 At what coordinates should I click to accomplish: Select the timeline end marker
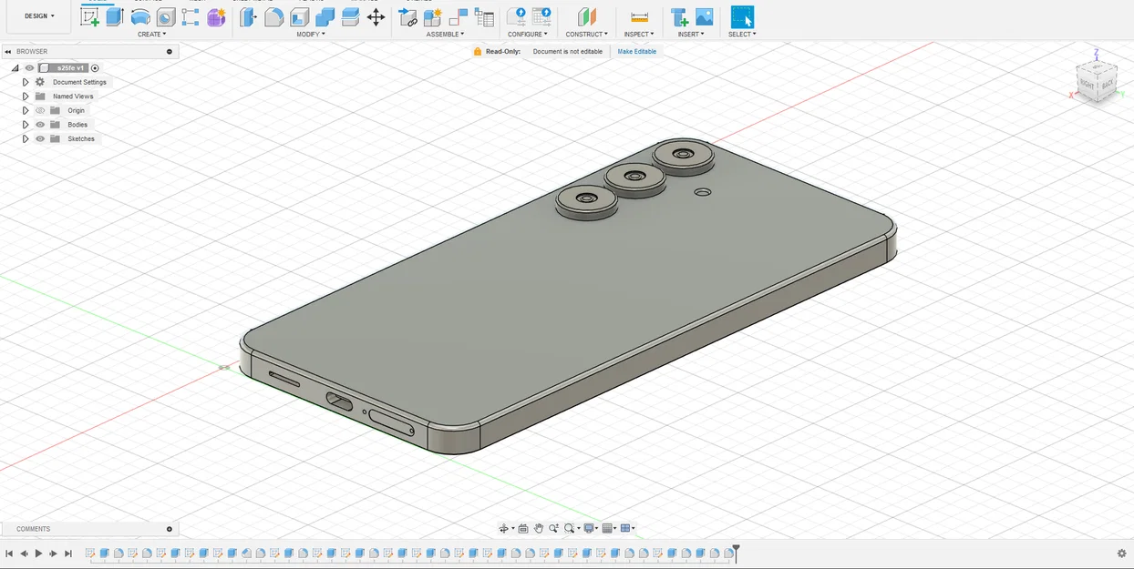[x=737, y=552]
